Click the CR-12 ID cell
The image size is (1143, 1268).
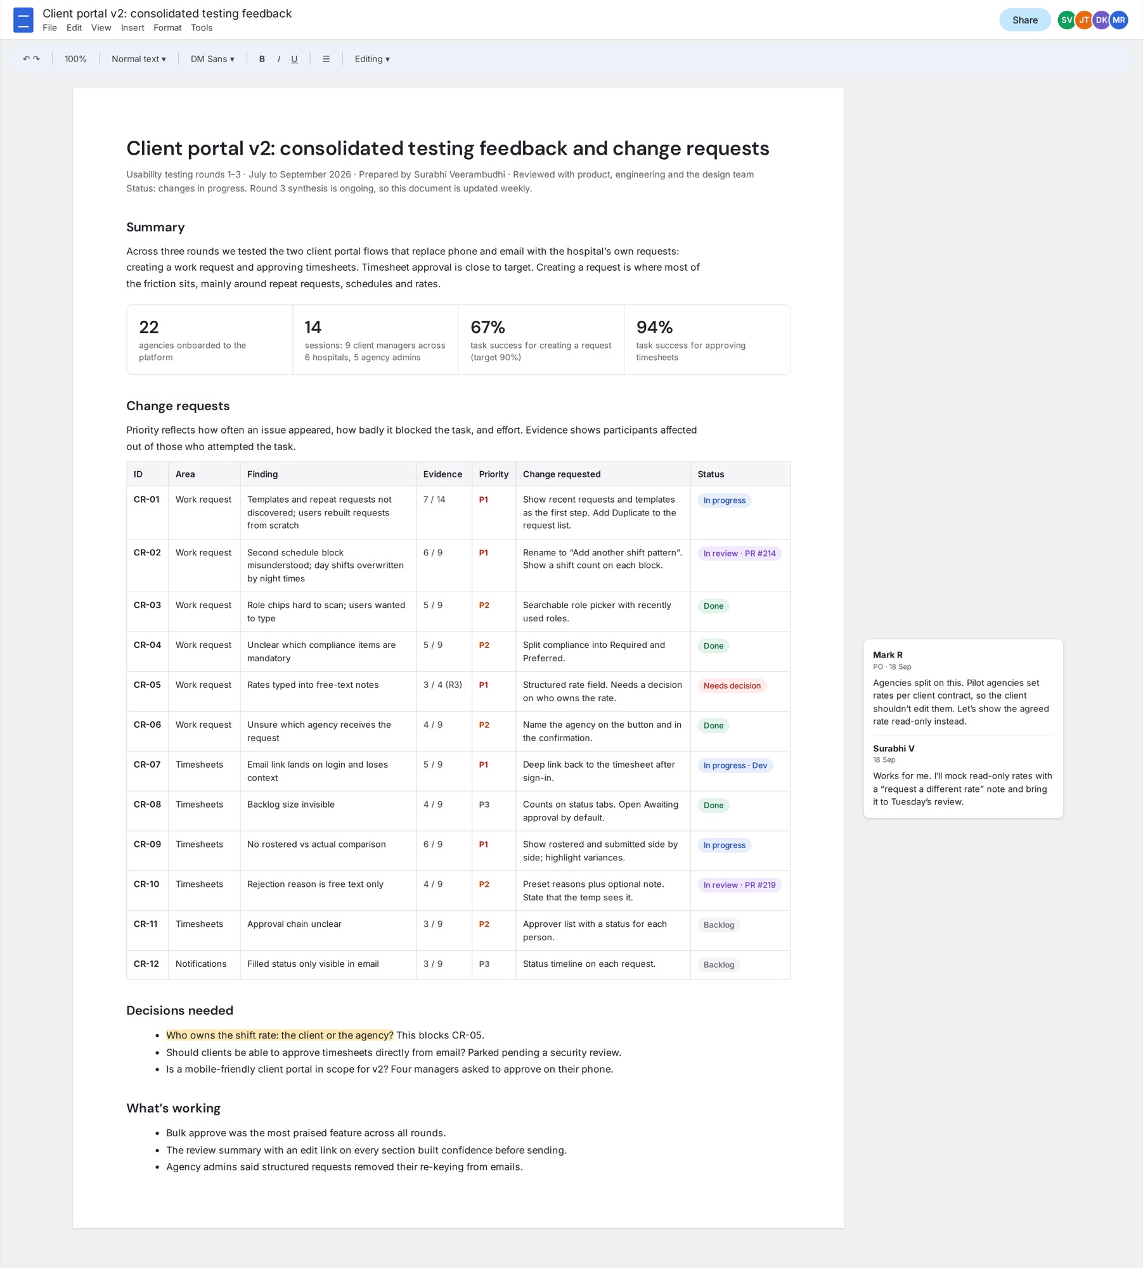(x=147, y=964)
